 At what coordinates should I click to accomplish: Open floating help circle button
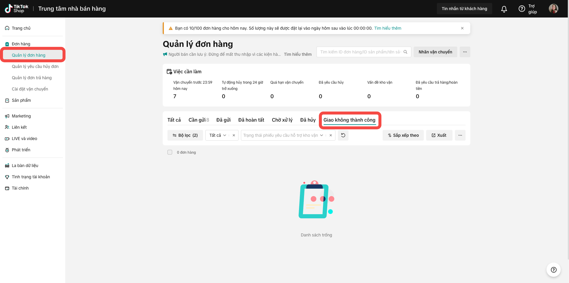[553, 270]
